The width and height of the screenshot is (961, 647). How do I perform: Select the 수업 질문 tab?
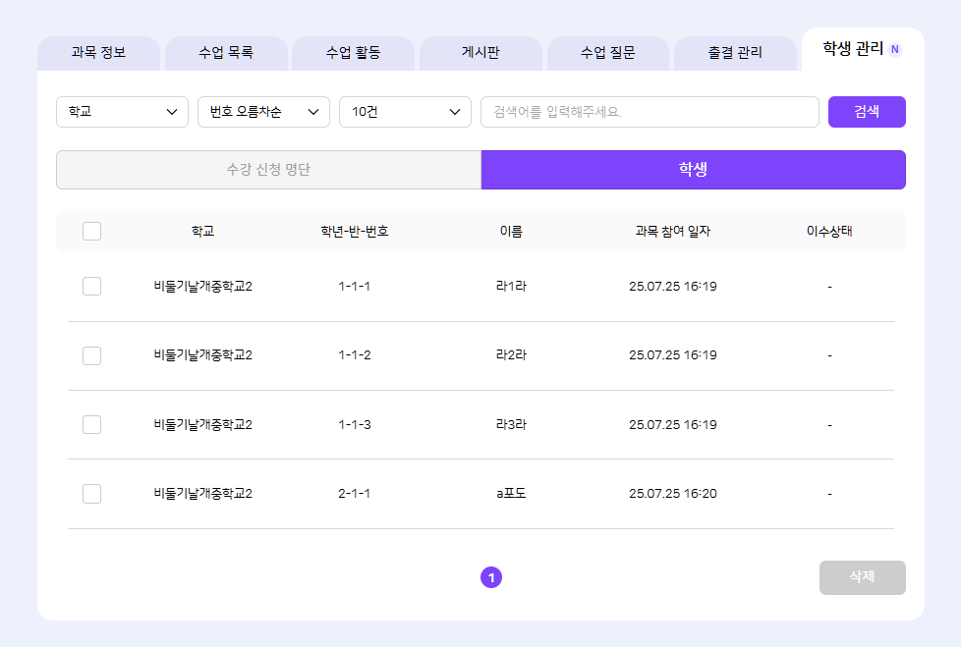pos(607,53)
